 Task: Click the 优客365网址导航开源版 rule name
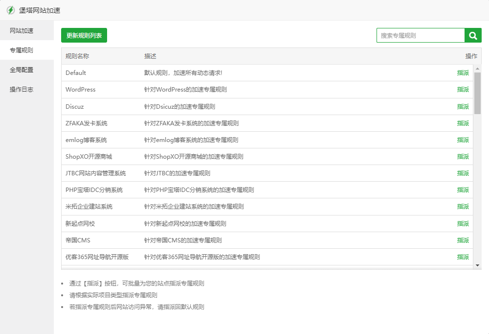pos(97,257)
